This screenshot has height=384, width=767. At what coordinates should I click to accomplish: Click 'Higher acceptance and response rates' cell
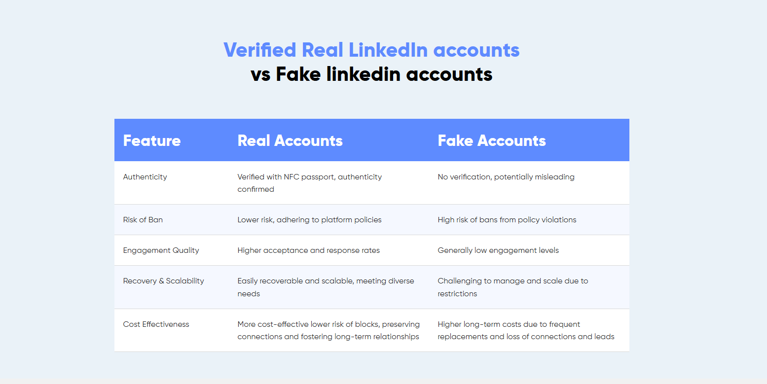309,250
